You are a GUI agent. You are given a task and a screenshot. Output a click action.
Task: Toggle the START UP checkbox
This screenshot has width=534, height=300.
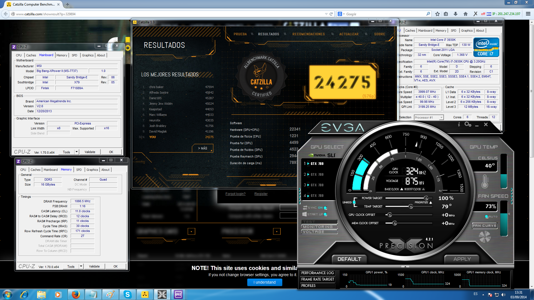tap(325, 214)
